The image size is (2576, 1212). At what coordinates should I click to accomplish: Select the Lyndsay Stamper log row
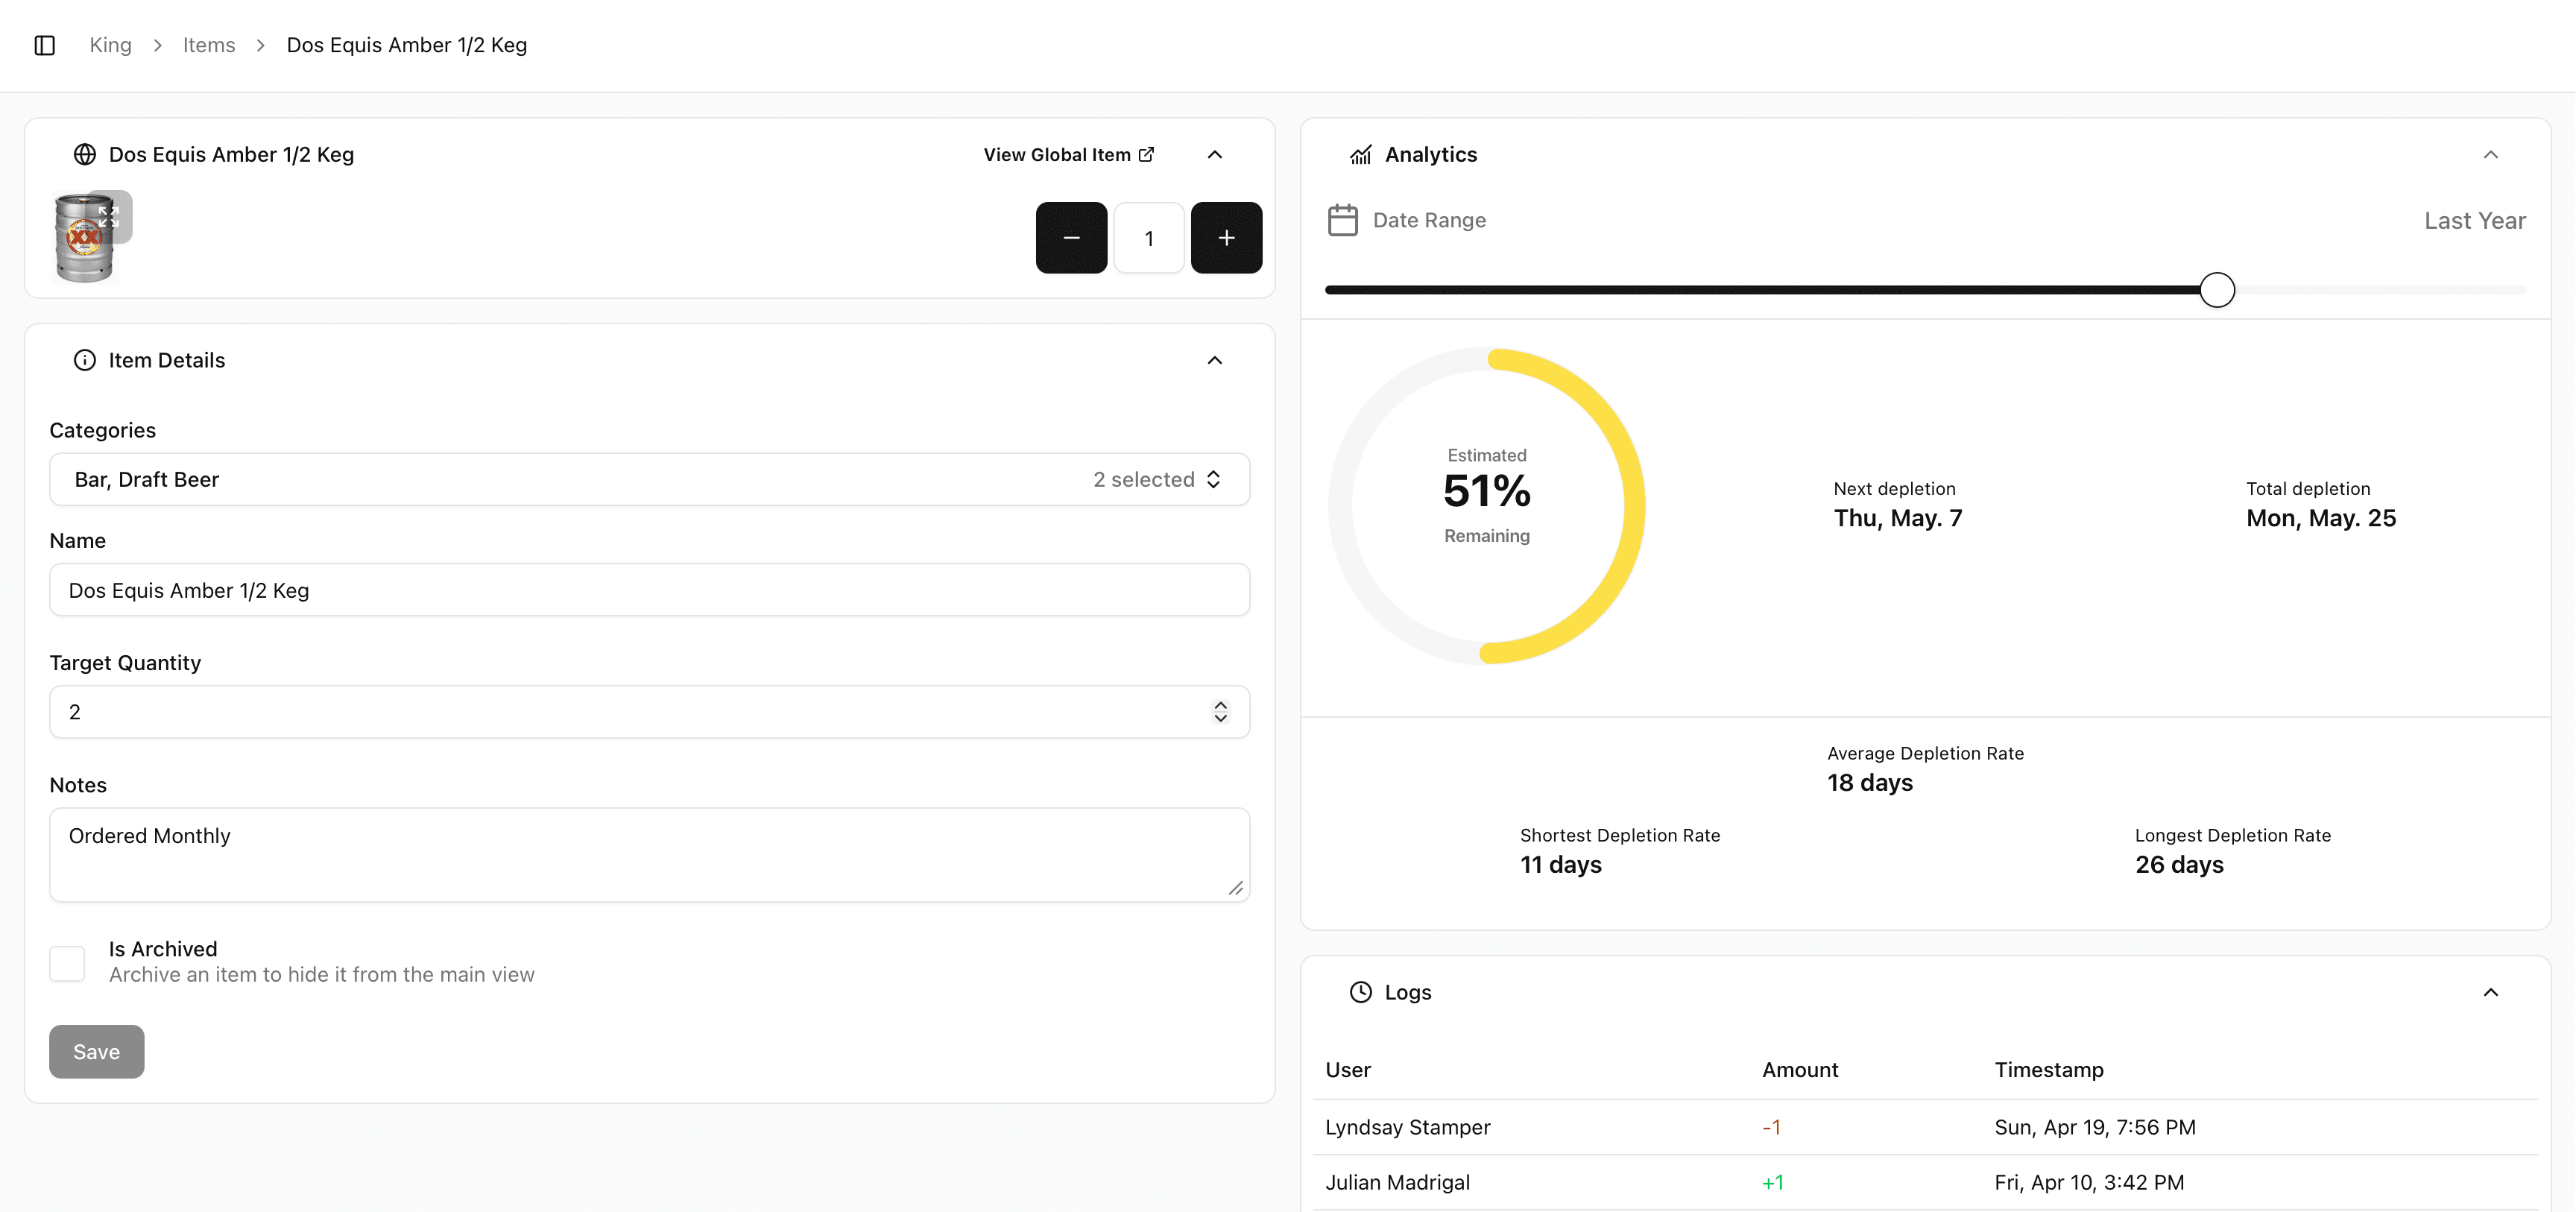[1925, 1127]
